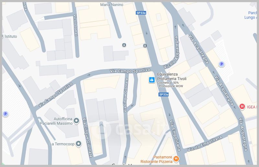
Task: Click the Equivalenza Profumeria shopping bag marker
Action: pyautogui.click(x=151, y=80)
